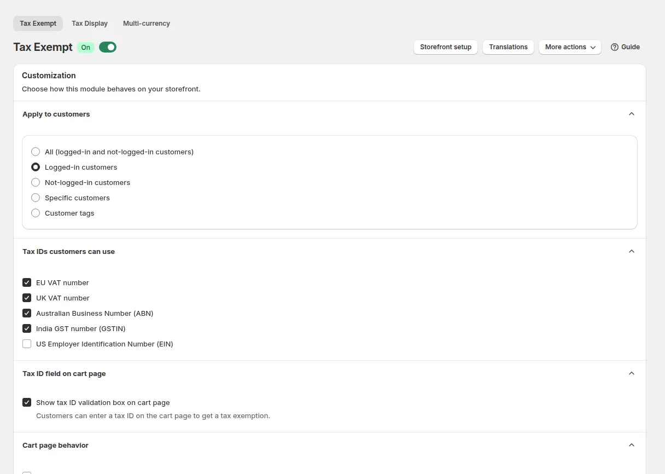
Task: Select All logged-in and not-logged-in customers
Action: click(36, 152)
